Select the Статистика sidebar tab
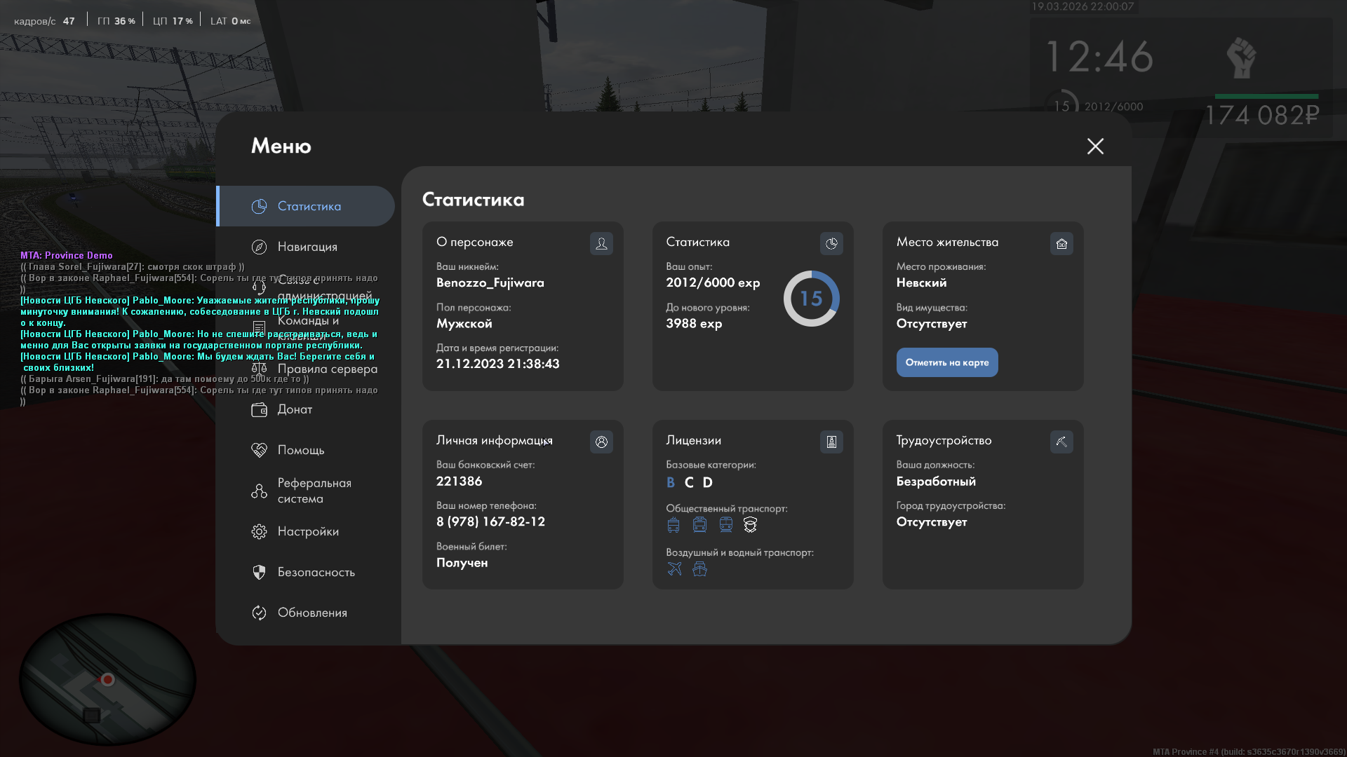The width and height of the screenshot is (1347, 757). (x=309, y=206)
